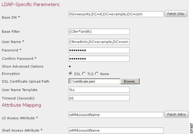Screen dimensions: 193x134
Task: Collapse the Show Advanced Options triangle
Action: (x=70, y=66)
